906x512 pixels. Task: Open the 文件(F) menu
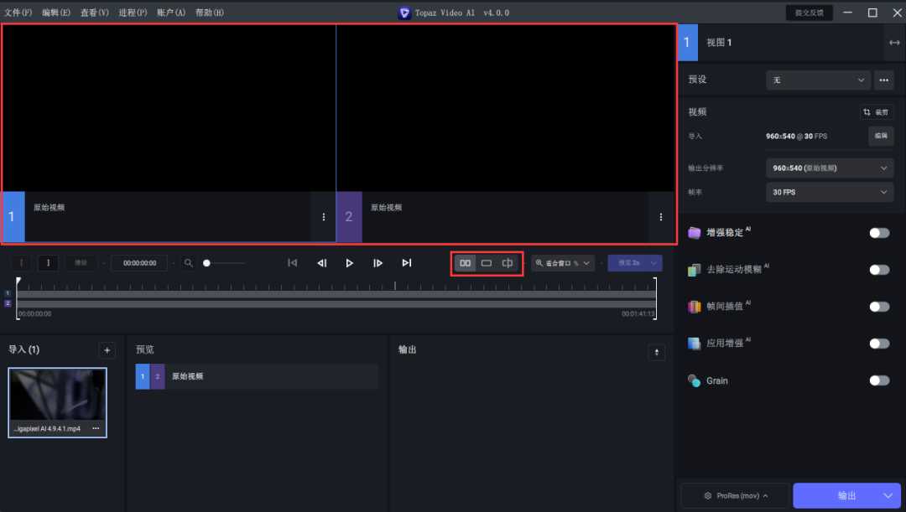coord(18,13)
